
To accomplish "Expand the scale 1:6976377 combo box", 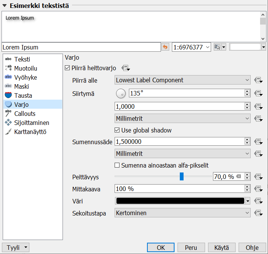I will tap(208, 47).
